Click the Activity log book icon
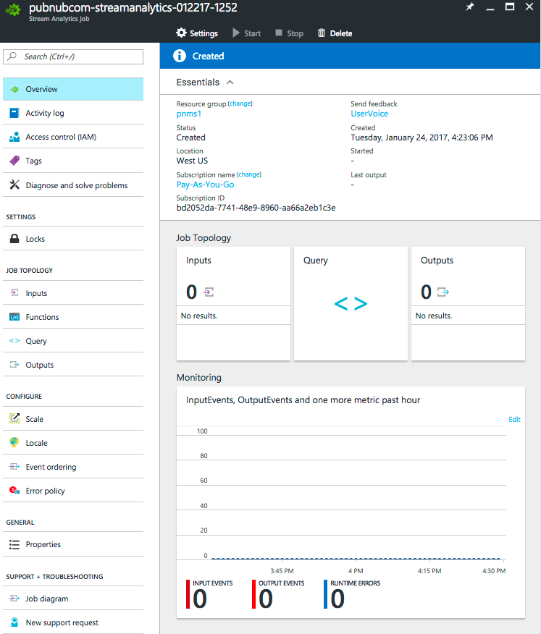 [14, 113]
